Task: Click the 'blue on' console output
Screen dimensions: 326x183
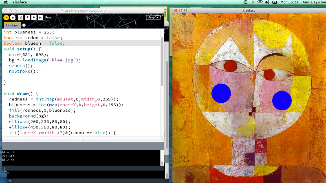Action: pos(8,160)
